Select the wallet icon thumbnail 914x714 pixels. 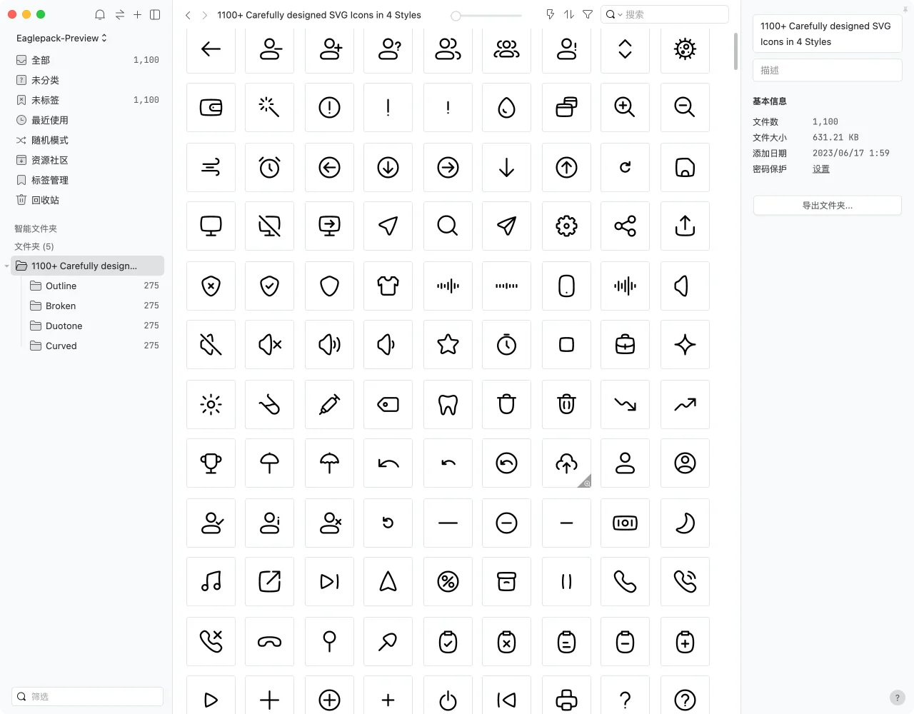tap(211, 107)
